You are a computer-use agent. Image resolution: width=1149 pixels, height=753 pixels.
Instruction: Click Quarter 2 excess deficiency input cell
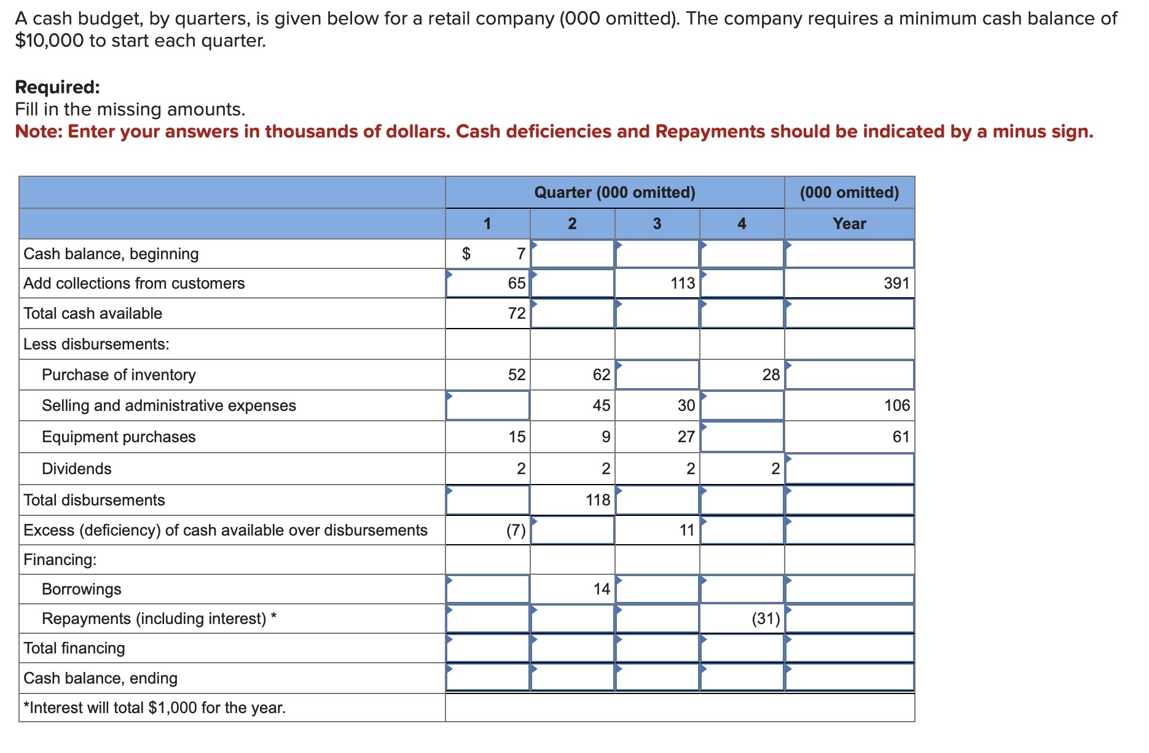click(571, 529)
